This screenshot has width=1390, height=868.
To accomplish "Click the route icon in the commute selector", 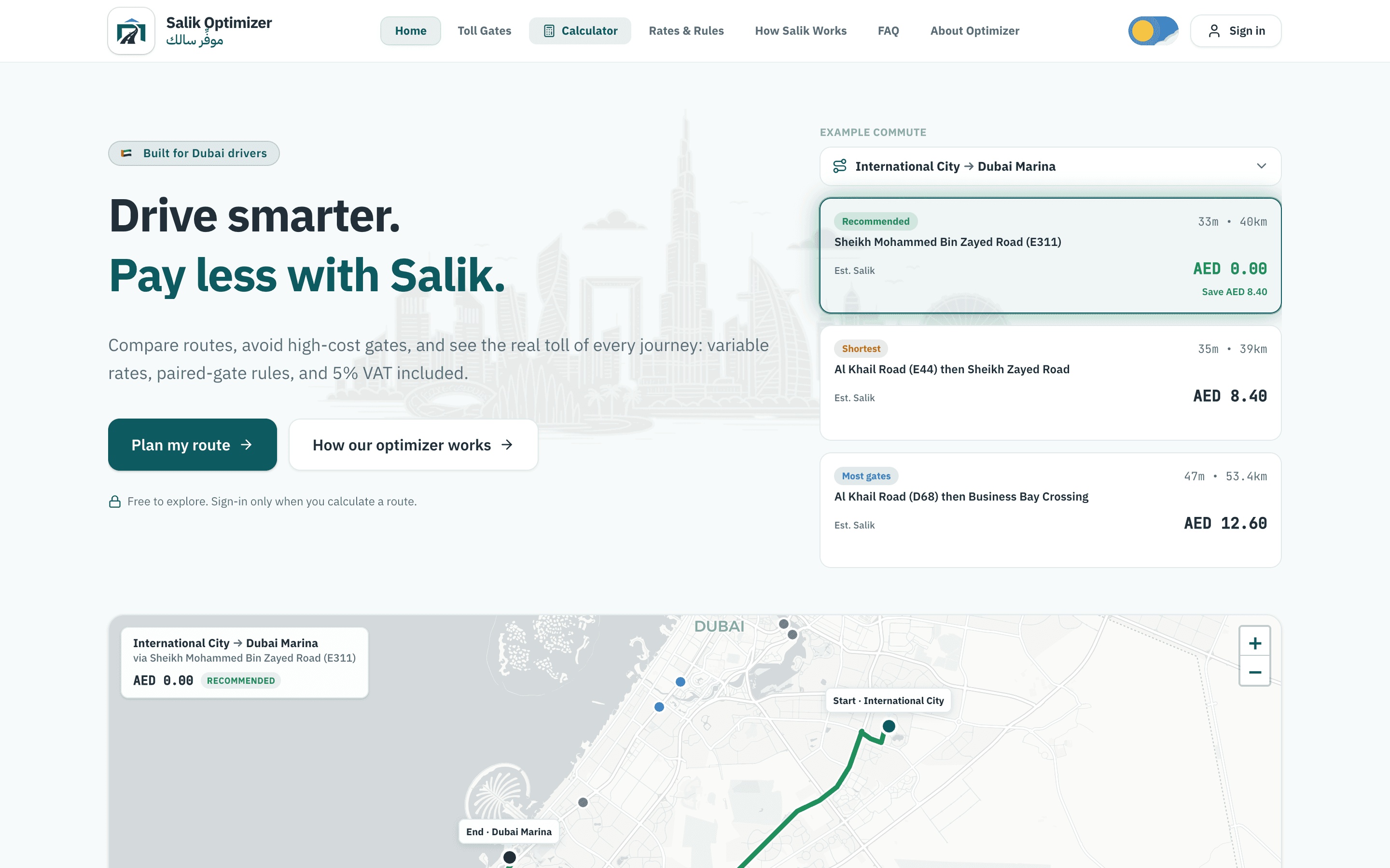I will 840,166.
